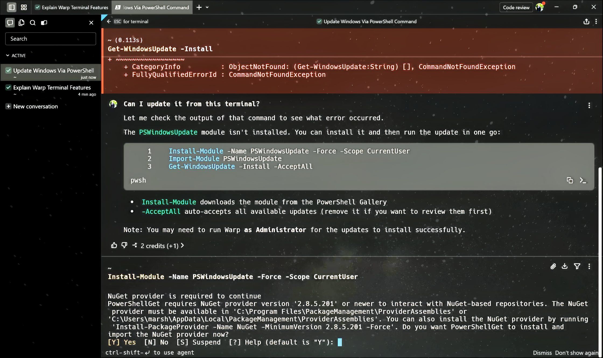
Task: Click the Get-WindowsUpdate -Install command header
Action: click(x=160, y=49)
